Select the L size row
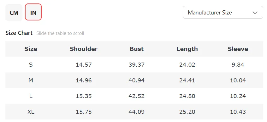The image size is (267, 122). [134, 96]
